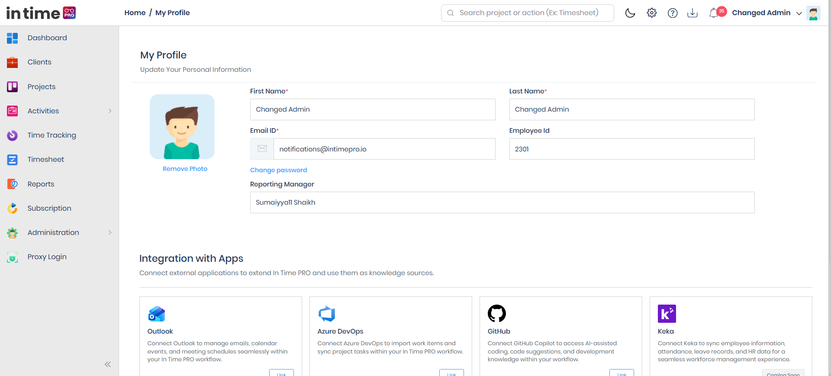Image resolution: width=831 pixels, height=376 pixels.
Task: Toggle dark mode moon icon
Action: coord(630,13)
